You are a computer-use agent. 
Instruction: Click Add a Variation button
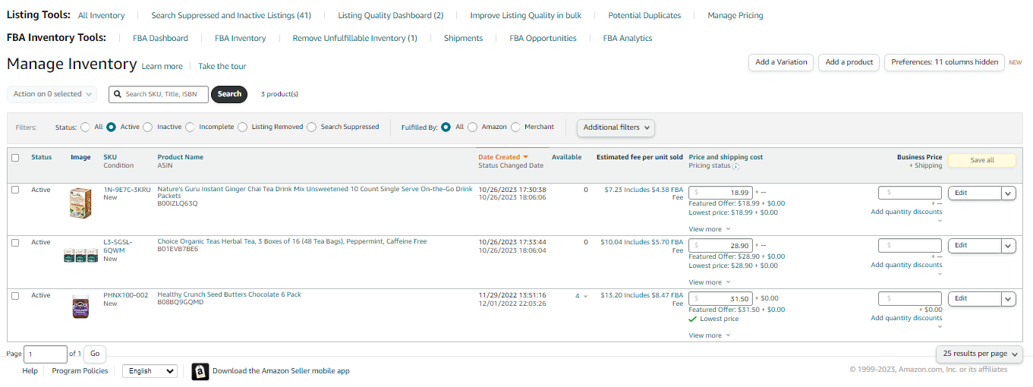[x=781, y=62]
